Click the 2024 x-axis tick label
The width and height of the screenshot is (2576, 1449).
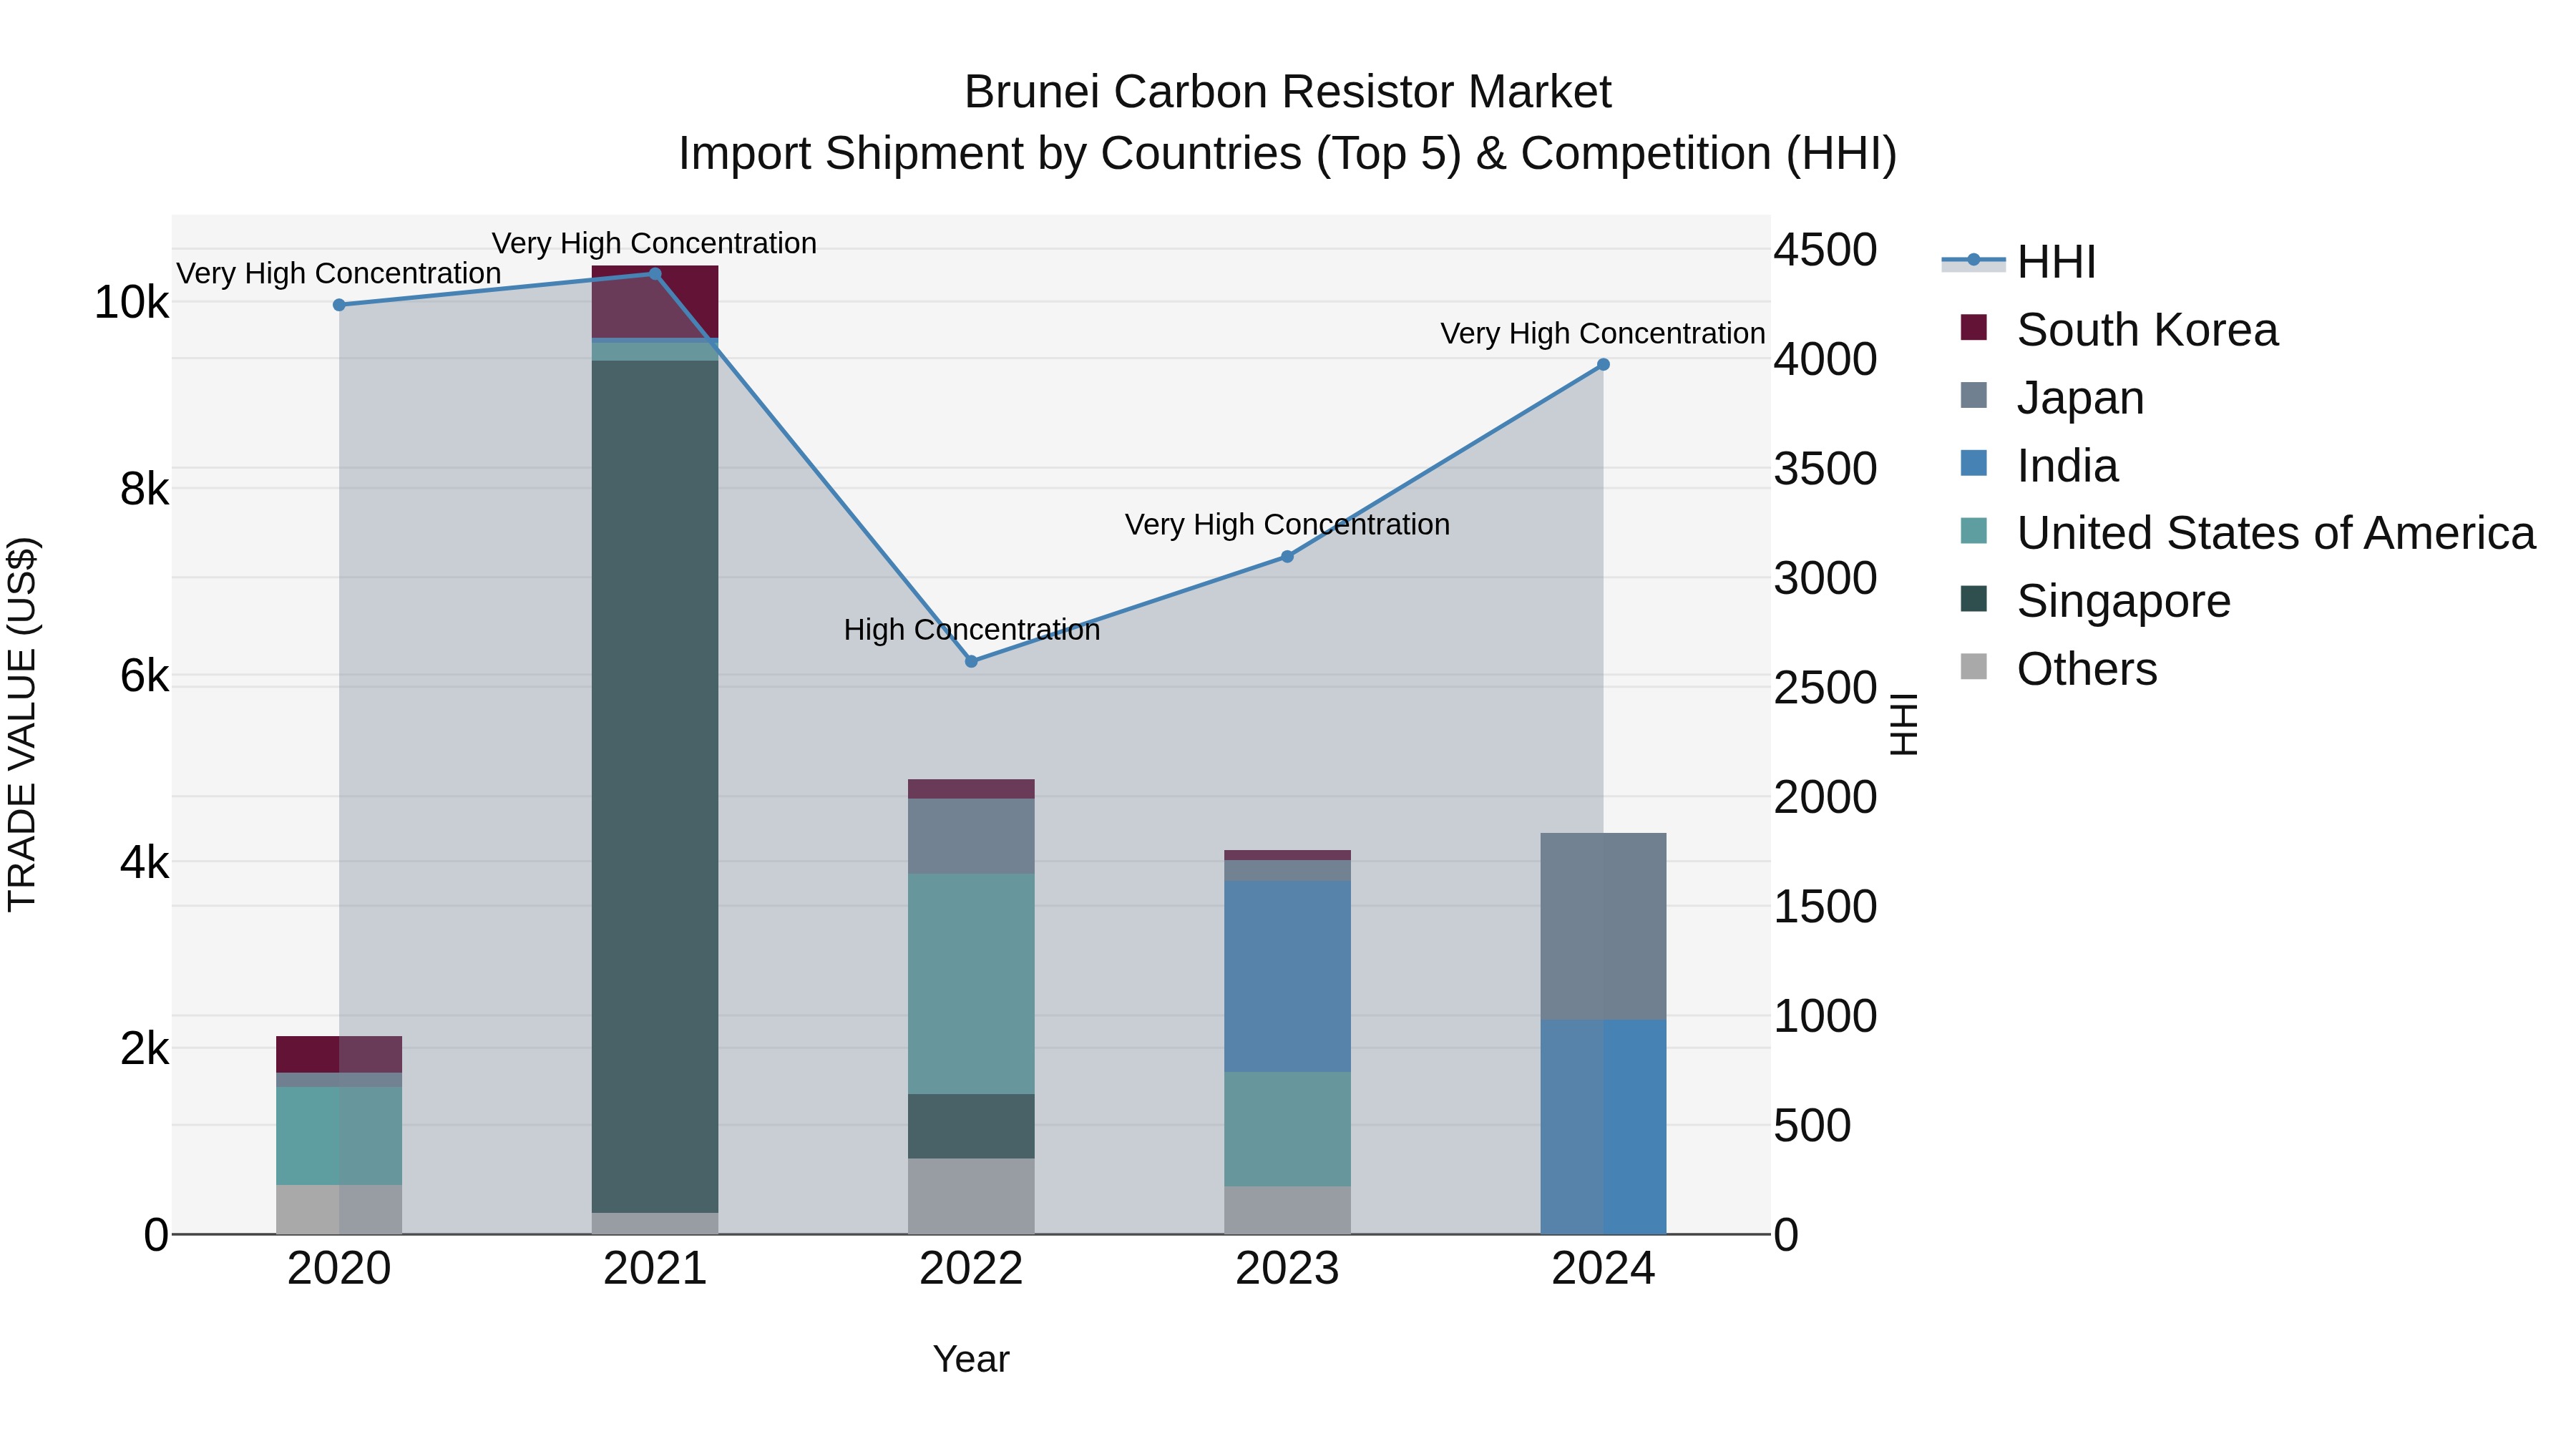pyautogui.click(x=1603, y=1269)
